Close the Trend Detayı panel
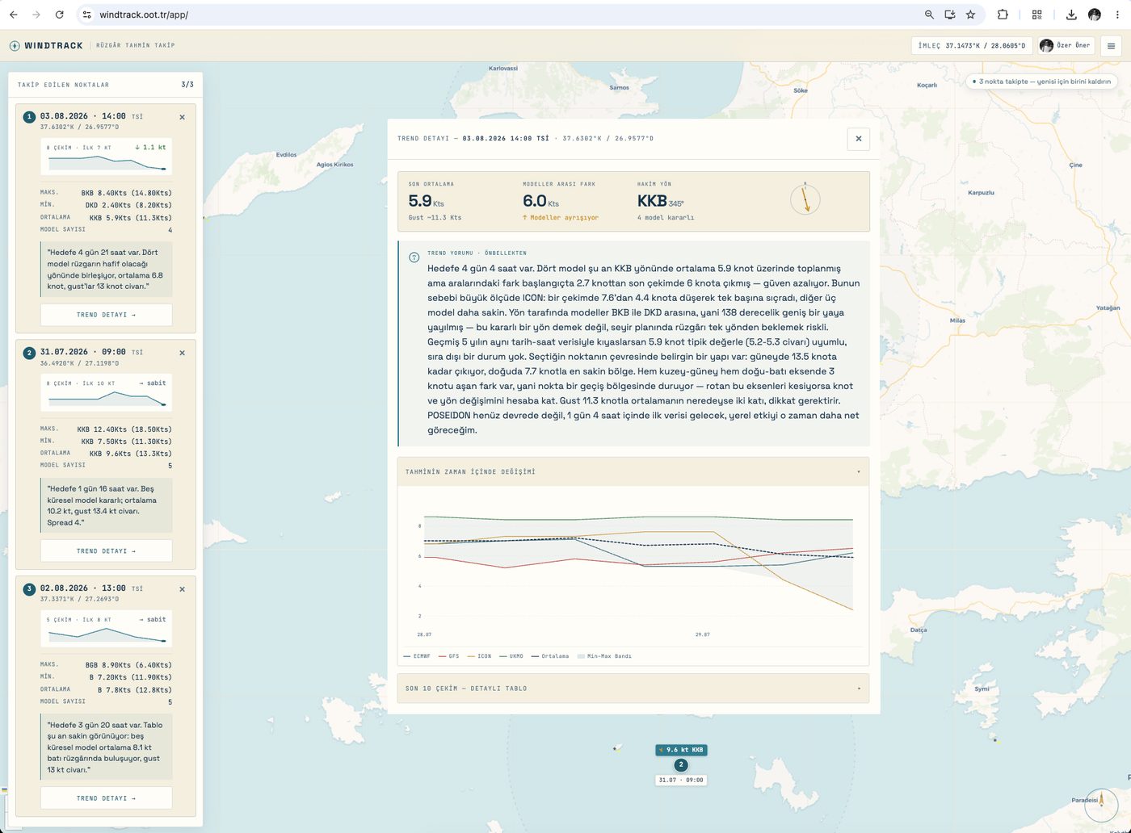The image size is (1131, 833). click(x=858, y=139)
